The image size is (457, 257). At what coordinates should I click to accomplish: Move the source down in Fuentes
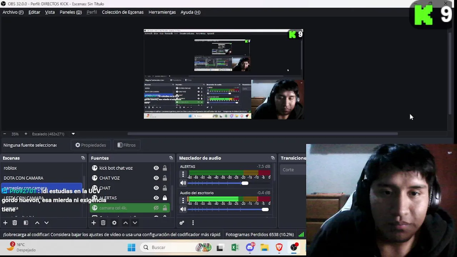tap(135, 223)
